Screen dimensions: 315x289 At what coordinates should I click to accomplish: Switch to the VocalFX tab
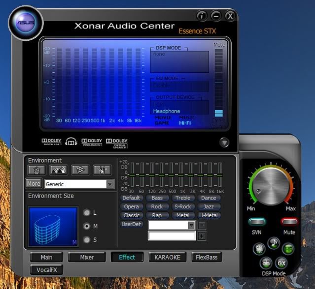pos(46,270)
